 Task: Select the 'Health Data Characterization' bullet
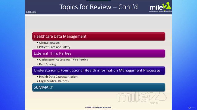58,77
